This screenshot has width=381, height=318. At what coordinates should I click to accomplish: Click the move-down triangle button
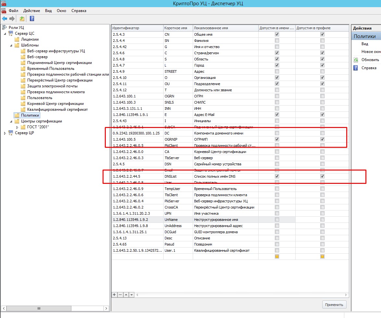pos(131,295)
